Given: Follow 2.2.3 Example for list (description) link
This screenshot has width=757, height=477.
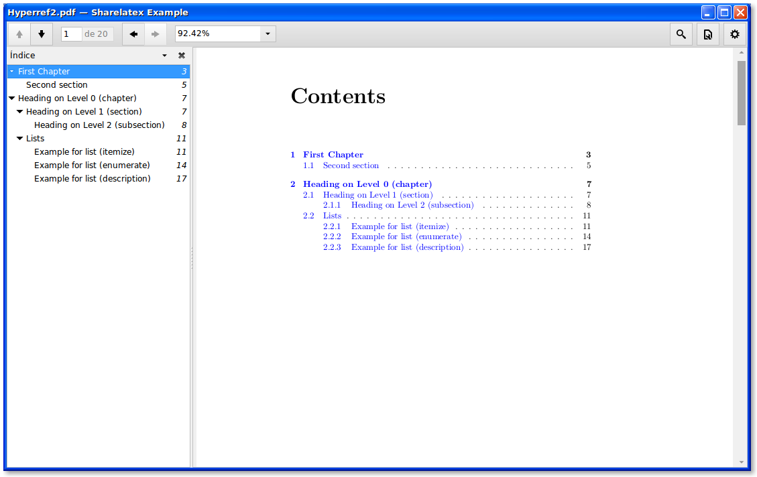Looking at the screenshot, I should (x=393, y=247).
